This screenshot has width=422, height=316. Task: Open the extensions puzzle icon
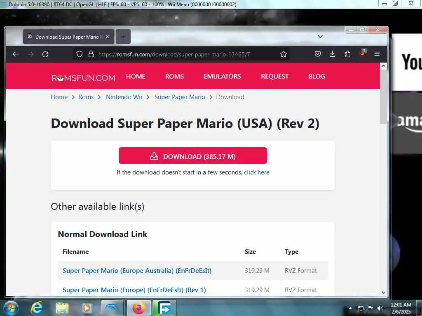click(x=347, y=54)
